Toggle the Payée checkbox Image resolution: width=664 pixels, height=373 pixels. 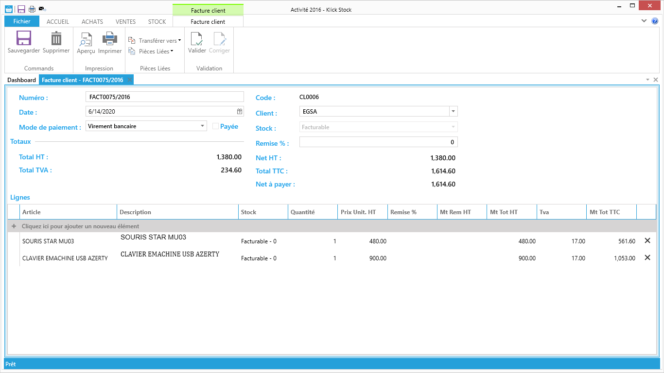[216, 126]
